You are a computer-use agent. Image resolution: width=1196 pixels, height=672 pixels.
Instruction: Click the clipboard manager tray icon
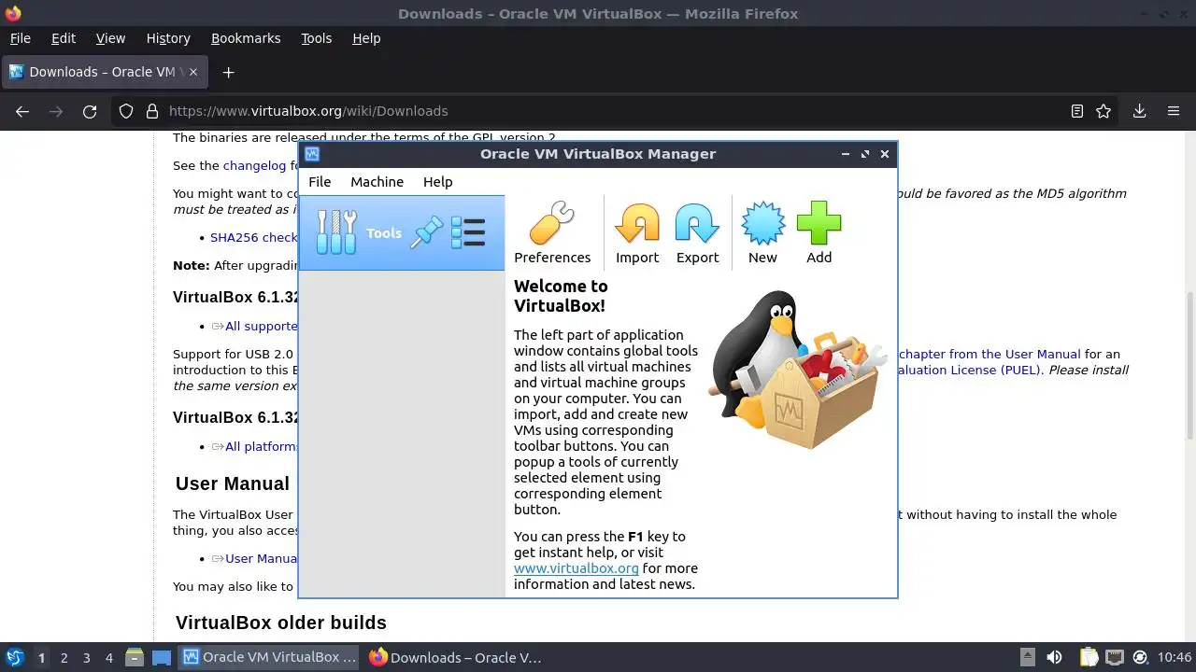pyautogui.click(x=1089, y=657)
